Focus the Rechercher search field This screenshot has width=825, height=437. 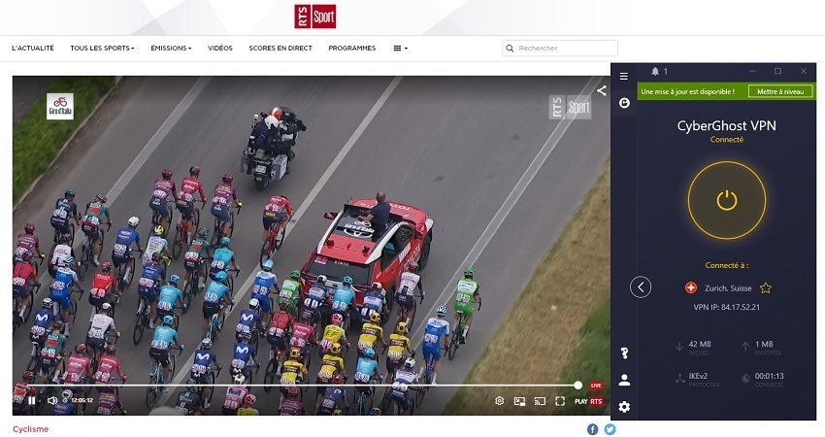pos(560,48)
